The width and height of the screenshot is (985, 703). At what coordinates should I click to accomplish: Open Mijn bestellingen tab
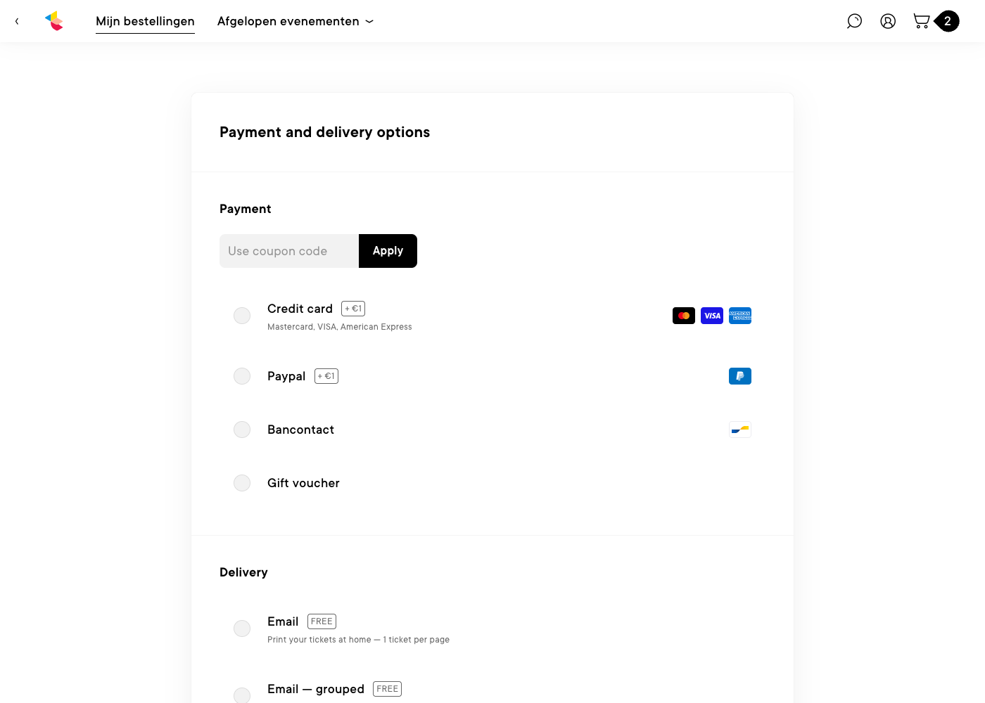(145, 21)
